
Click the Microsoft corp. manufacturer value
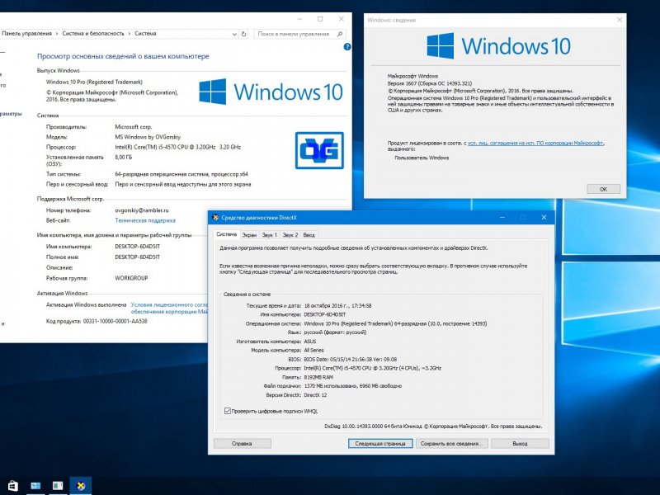click(x=134, y=127)
